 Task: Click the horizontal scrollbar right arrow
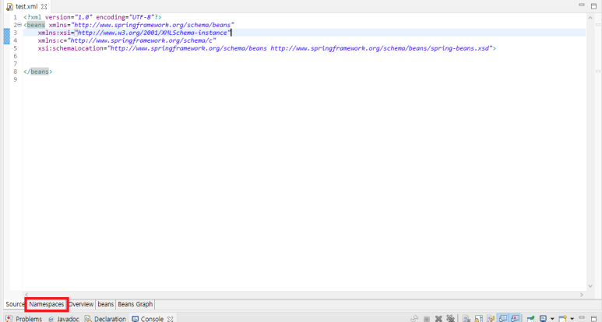(581, 295)
